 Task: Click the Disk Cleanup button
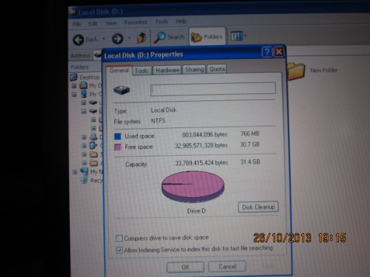[258, 207]
